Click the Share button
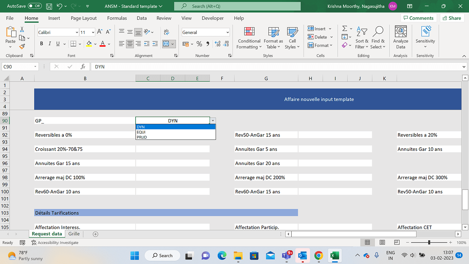469x264 pixels. click(452, 18)
